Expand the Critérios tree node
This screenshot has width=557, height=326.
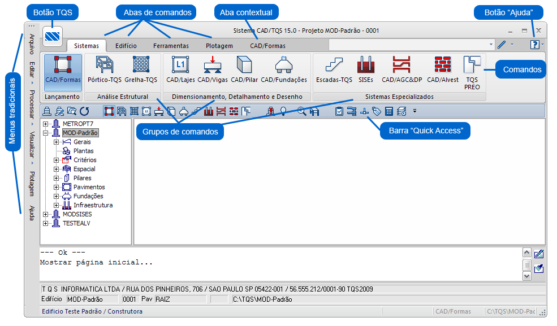point(56,160)
